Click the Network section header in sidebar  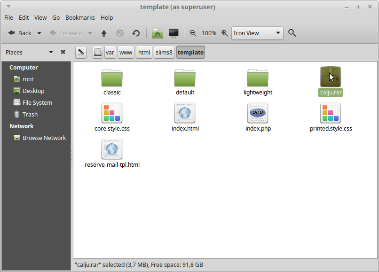click(x=22, y=126)
